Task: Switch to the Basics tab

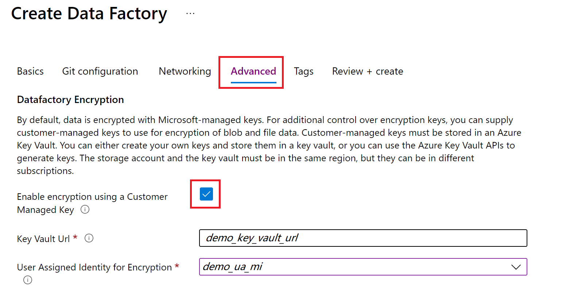Action: click(30, 71)
